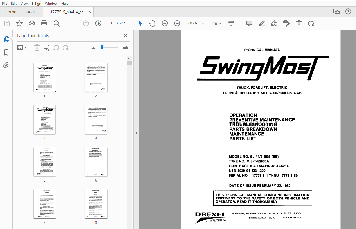Click the 60.7% zoom value field

[x=193, y=23]
